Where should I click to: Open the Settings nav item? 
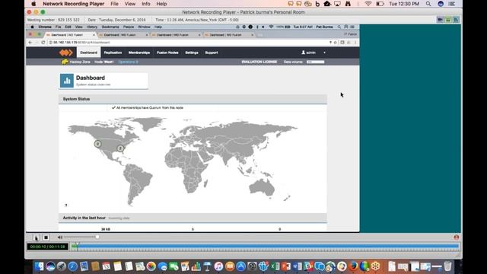tap(192, 53)
